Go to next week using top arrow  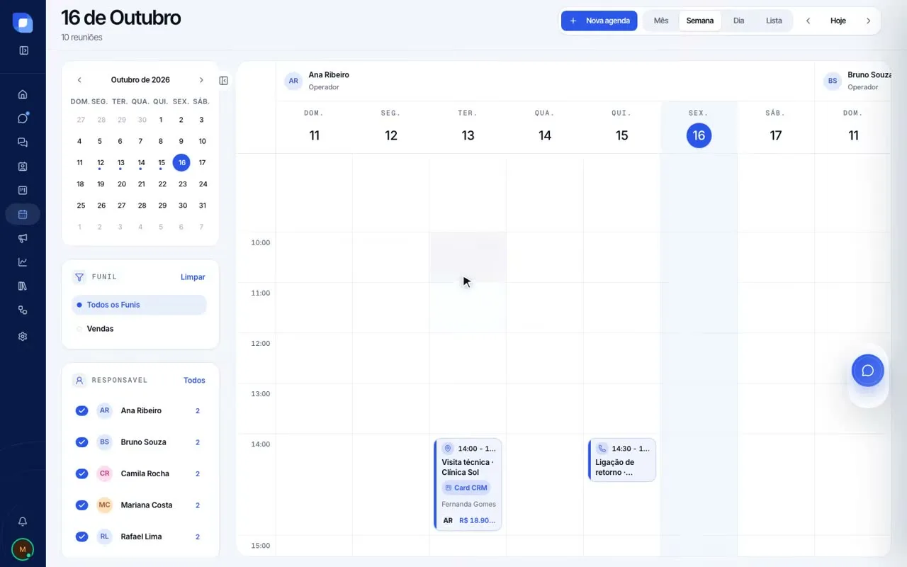coord(868,21)
